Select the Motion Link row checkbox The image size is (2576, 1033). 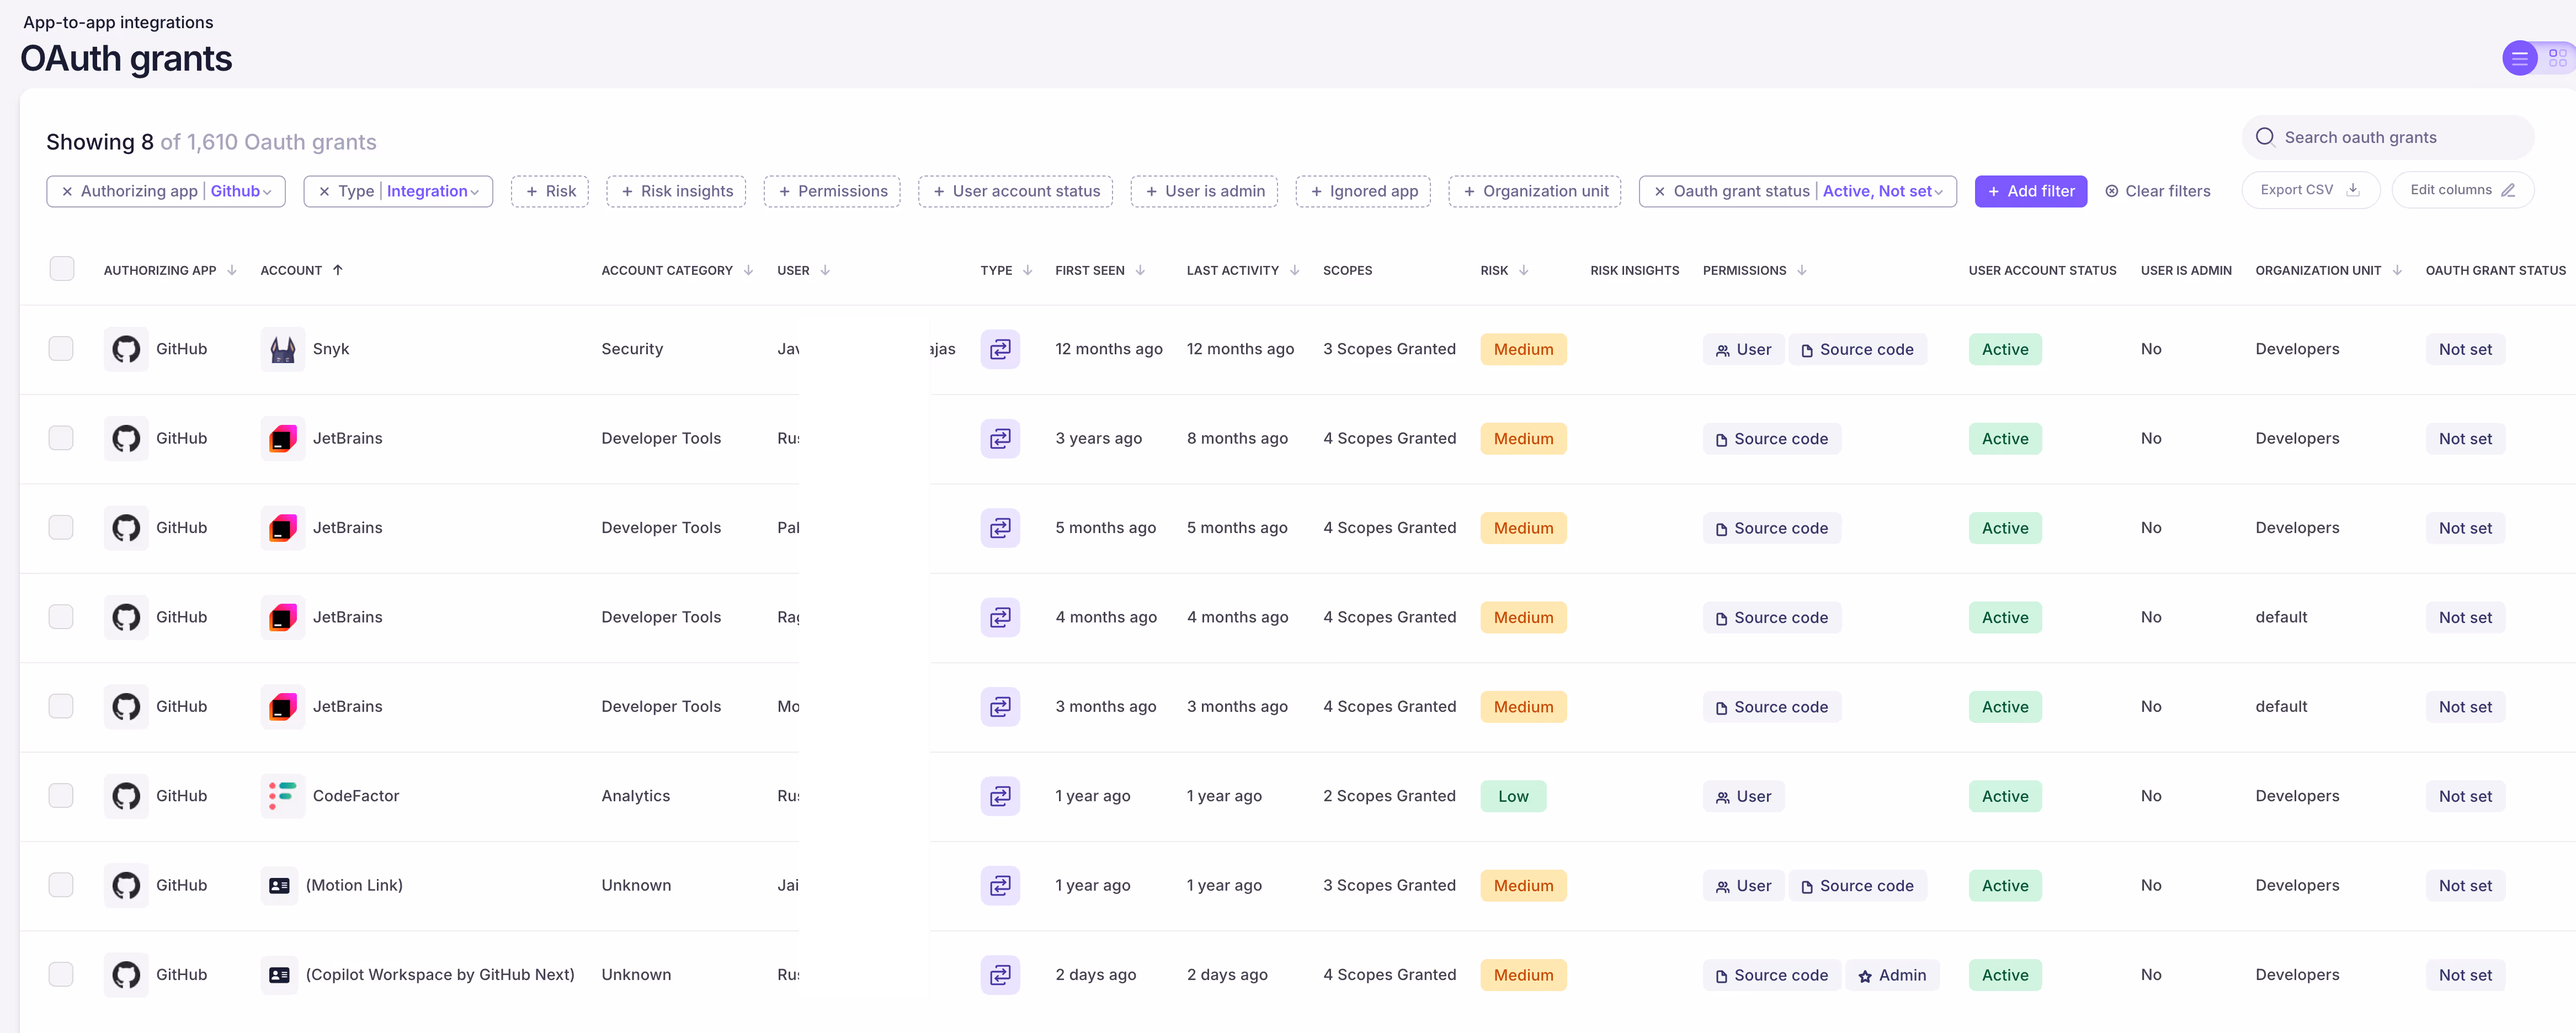(61, 885)
